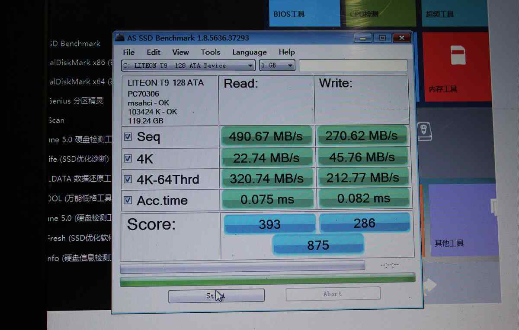519x330 pixels.
Task: Click the 'Read:' column header
Action: coord(241,83)
